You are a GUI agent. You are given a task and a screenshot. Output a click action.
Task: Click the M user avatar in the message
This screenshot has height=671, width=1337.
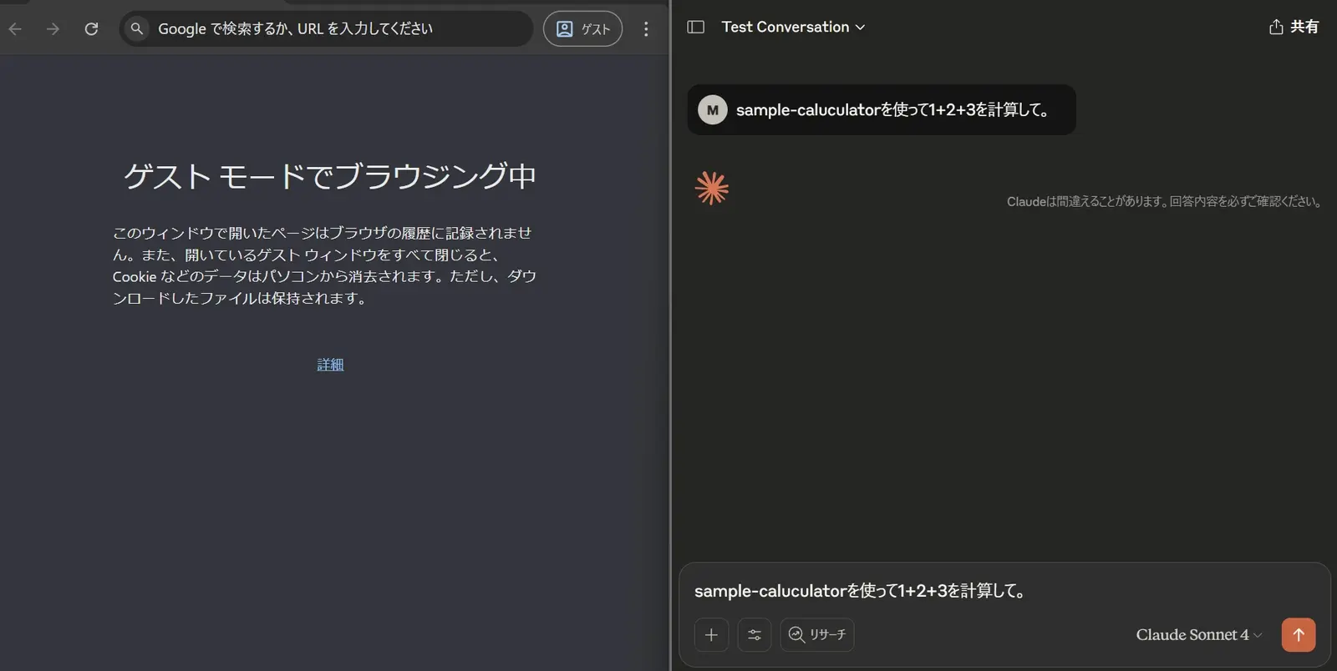pos(713,110)
